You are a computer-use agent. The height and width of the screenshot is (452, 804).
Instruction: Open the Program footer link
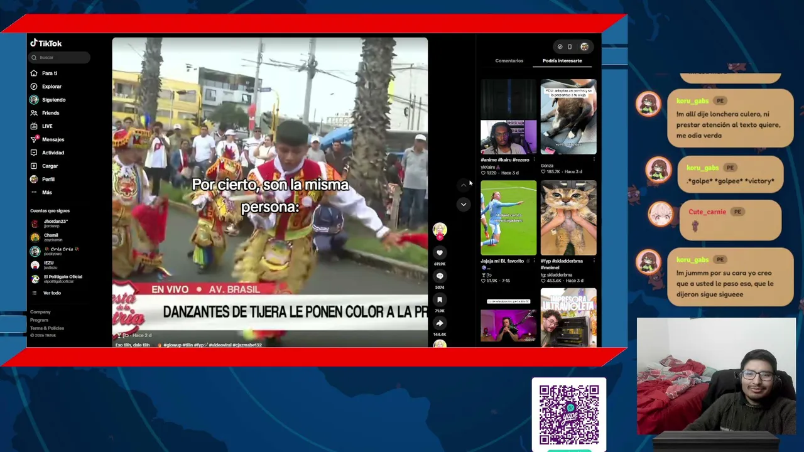(39, 320)
